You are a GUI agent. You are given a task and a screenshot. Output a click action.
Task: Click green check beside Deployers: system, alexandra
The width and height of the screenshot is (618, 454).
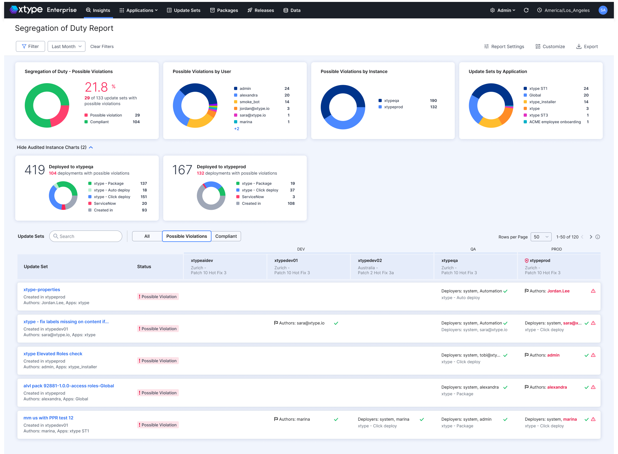tap(505, 387)
